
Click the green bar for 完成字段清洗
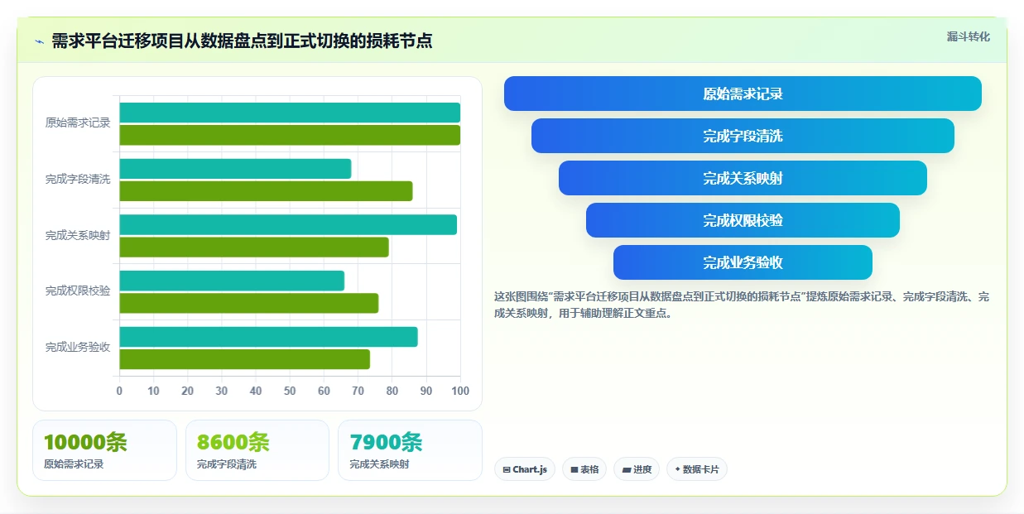point(266,191)
